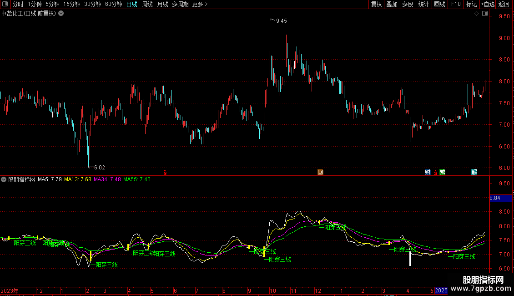
Task: Open indicator panel dropdown beside 股朋指标网
Action: (4, 179)
